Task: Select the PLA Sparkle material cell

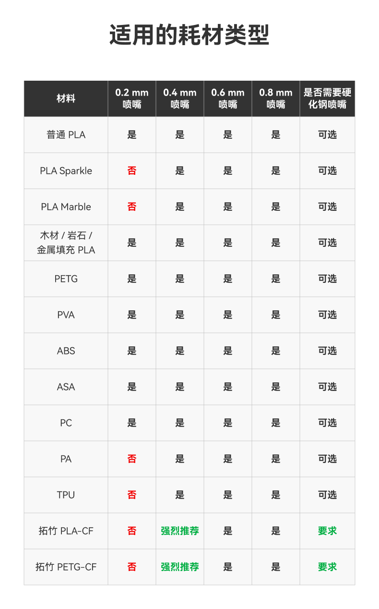Action: [x=66, y=171]
